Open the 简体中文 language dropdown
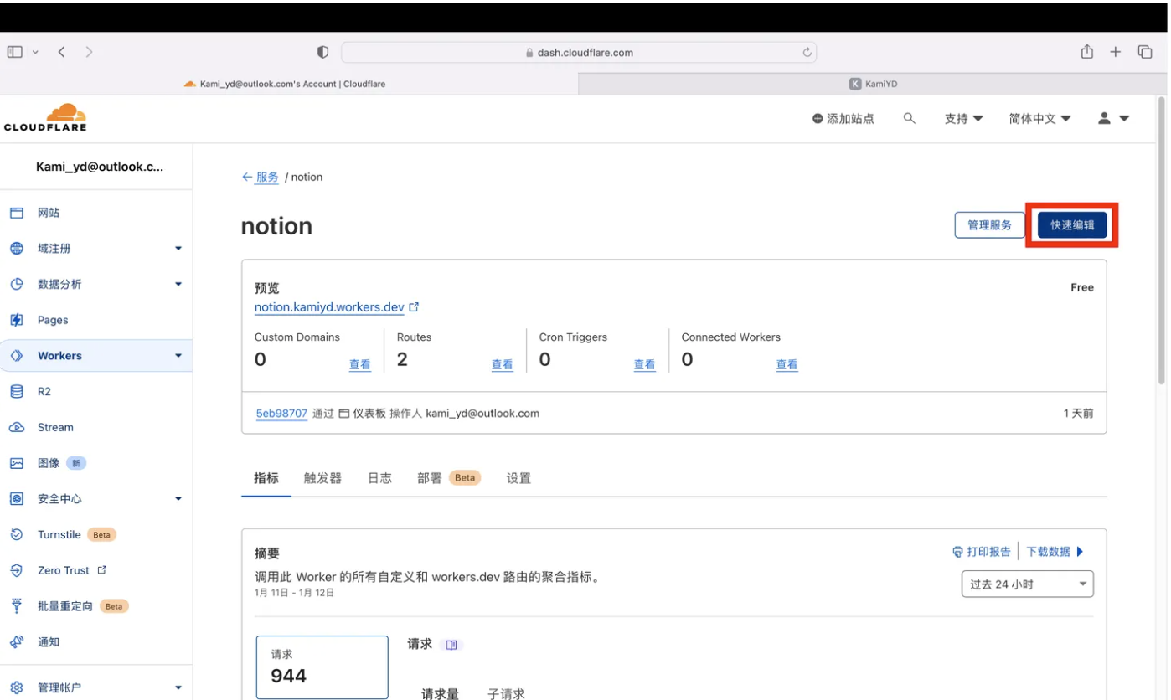Image resolution: width=1171 pixels, height=700 pixels. [x=1039, y=119]
